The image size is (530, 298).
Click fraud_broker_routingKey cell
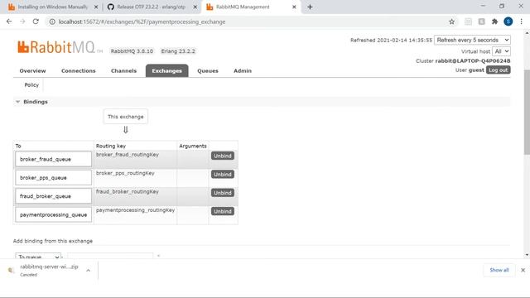click(x=135, y=196)
